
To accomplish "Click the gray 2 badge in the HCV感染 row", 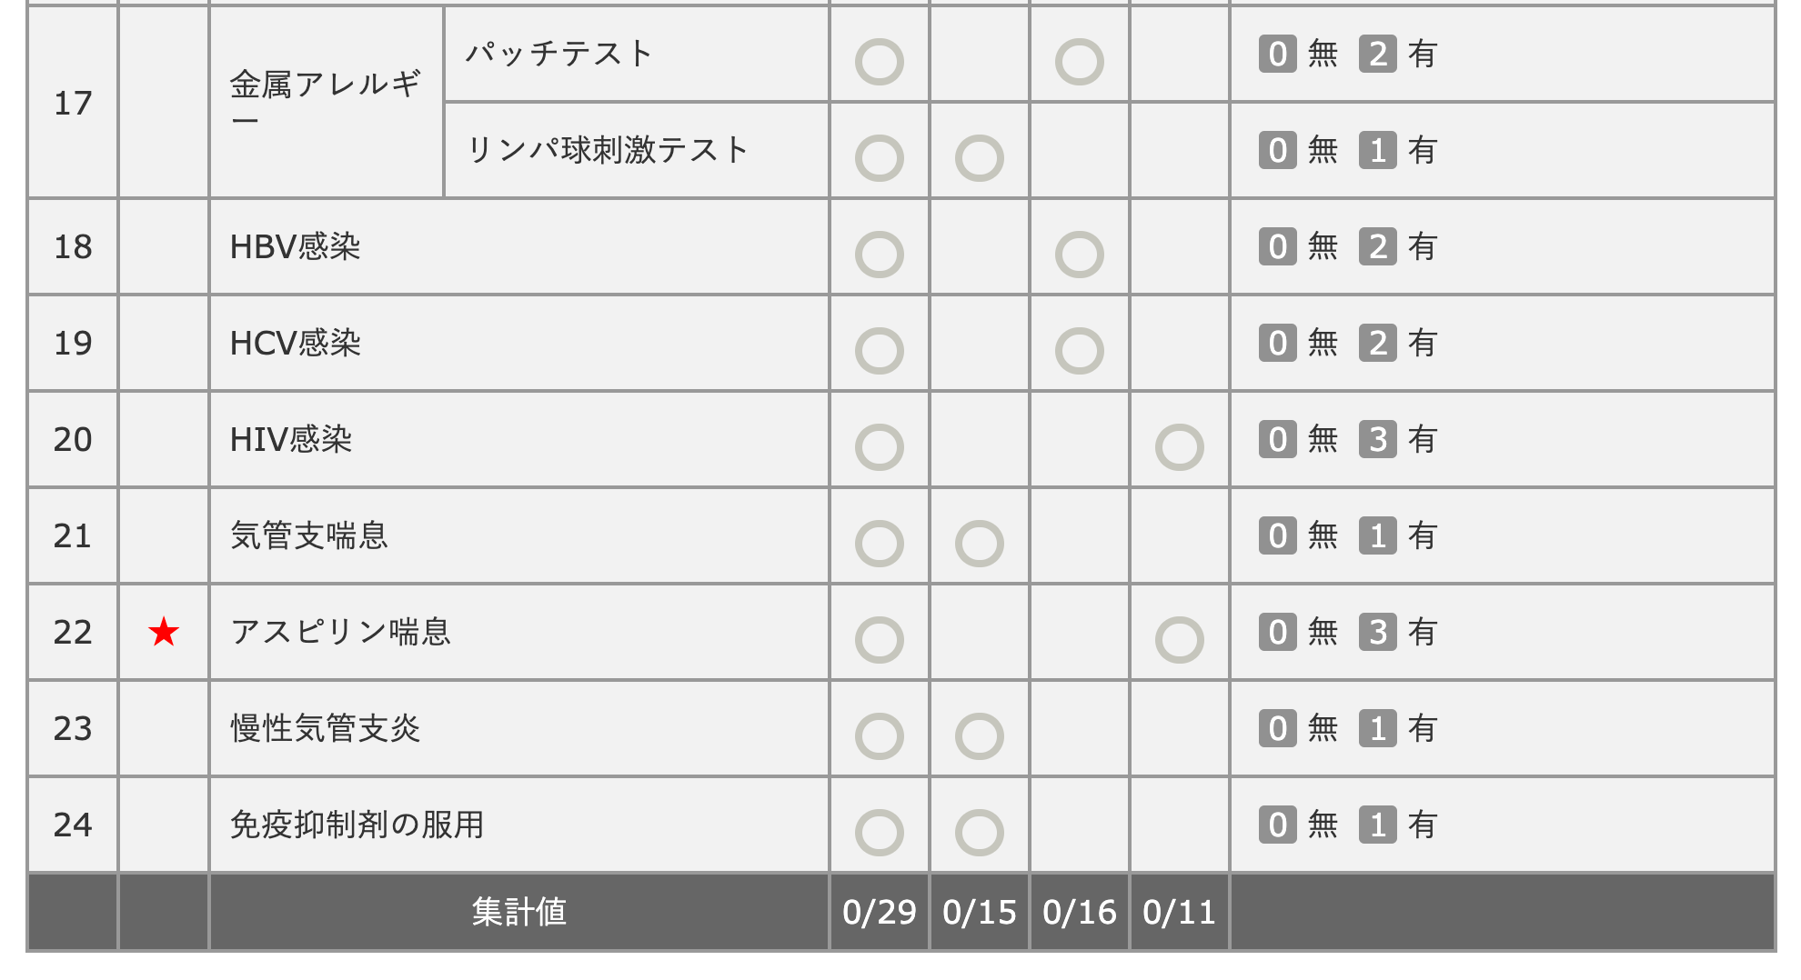I will (1377, 344).
